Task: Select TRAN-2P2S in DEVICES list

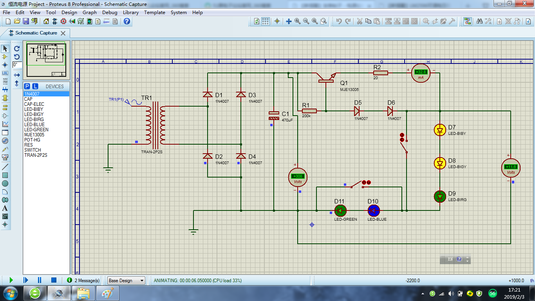Action: click(46, 155)
